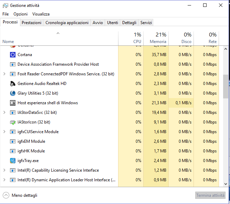Click the 9,1 MB memory value
The image size is (230, 204).
[x=160, y=122]
